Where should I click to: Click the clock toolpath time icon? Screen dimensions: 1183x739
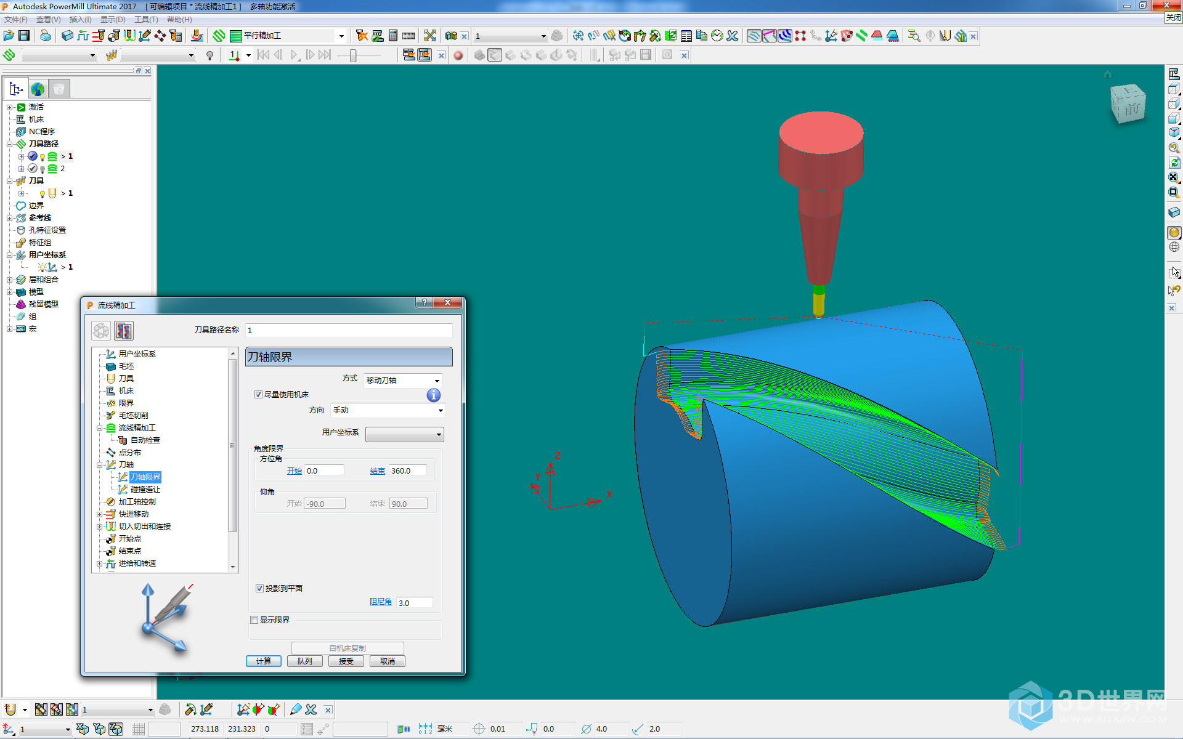(x=717, y=36)
